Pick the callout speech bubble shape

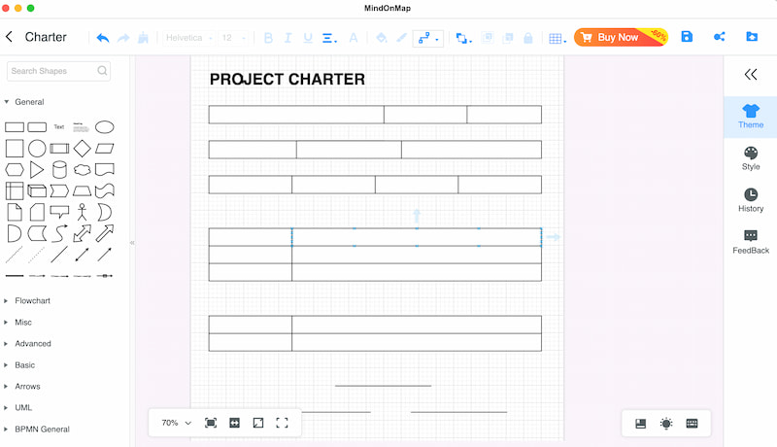click(59, 212)
